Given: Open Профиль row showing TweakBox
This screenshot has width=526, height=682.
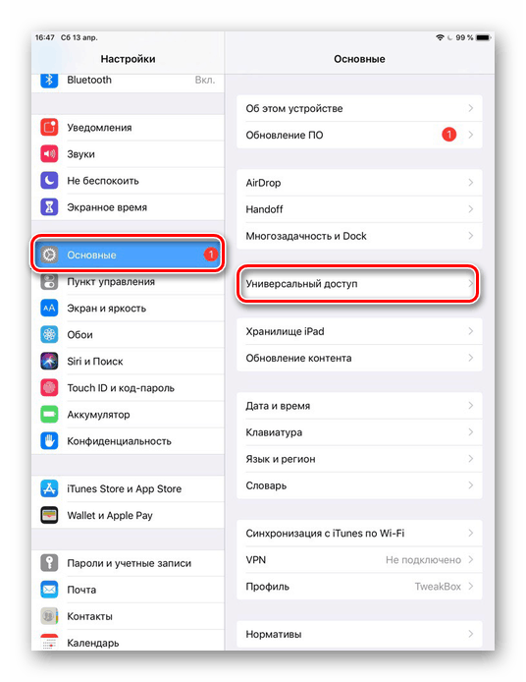Looking at the screenshot, I should coord(359,587).
